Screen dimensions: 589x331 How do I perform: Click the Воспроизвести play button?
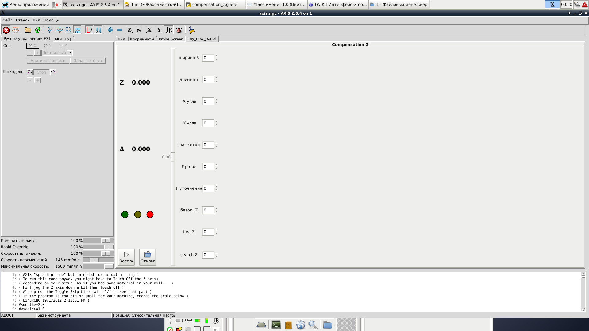[x=126, y=257]
